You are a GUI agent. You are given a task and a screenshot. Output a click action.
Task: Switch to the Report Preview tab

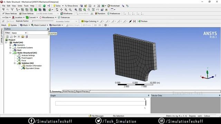tap(83, 92)
